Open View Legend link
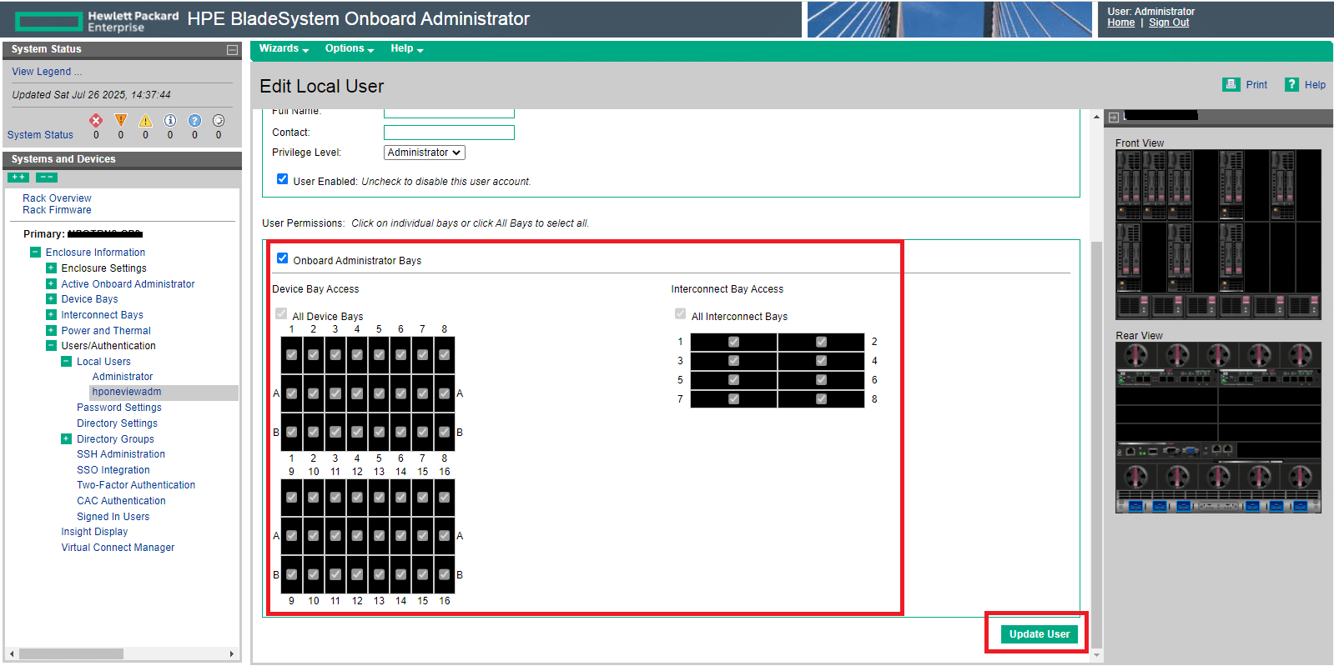1334x666 pixels. (47, 72)
